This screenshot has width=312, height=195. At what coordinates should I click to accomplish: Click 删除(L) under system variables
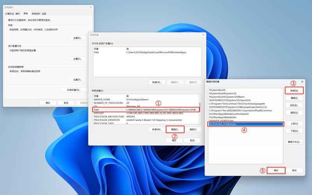coord(193,129)
